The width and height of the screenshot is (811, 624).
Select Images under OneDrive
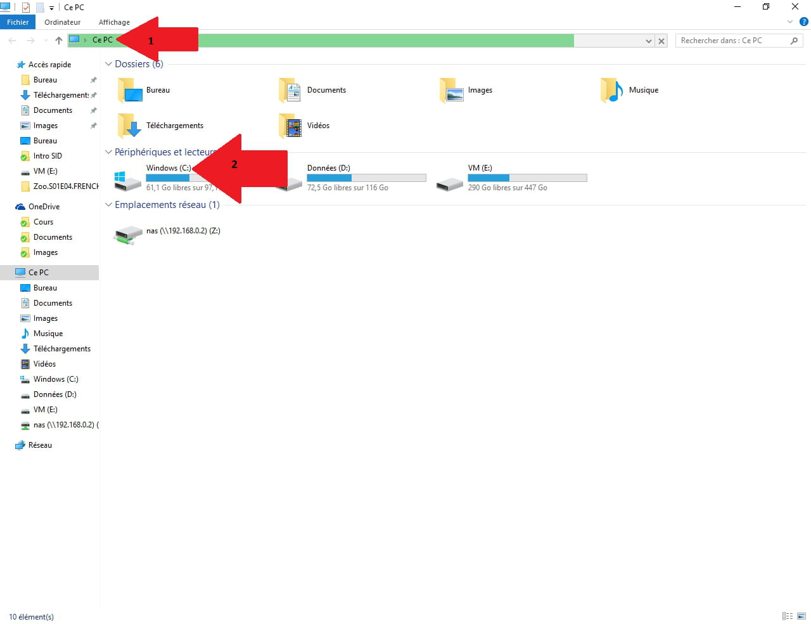(46, 252)
